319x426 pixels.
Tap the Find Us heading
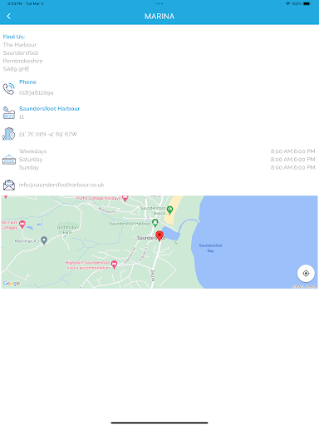[14, 37]
